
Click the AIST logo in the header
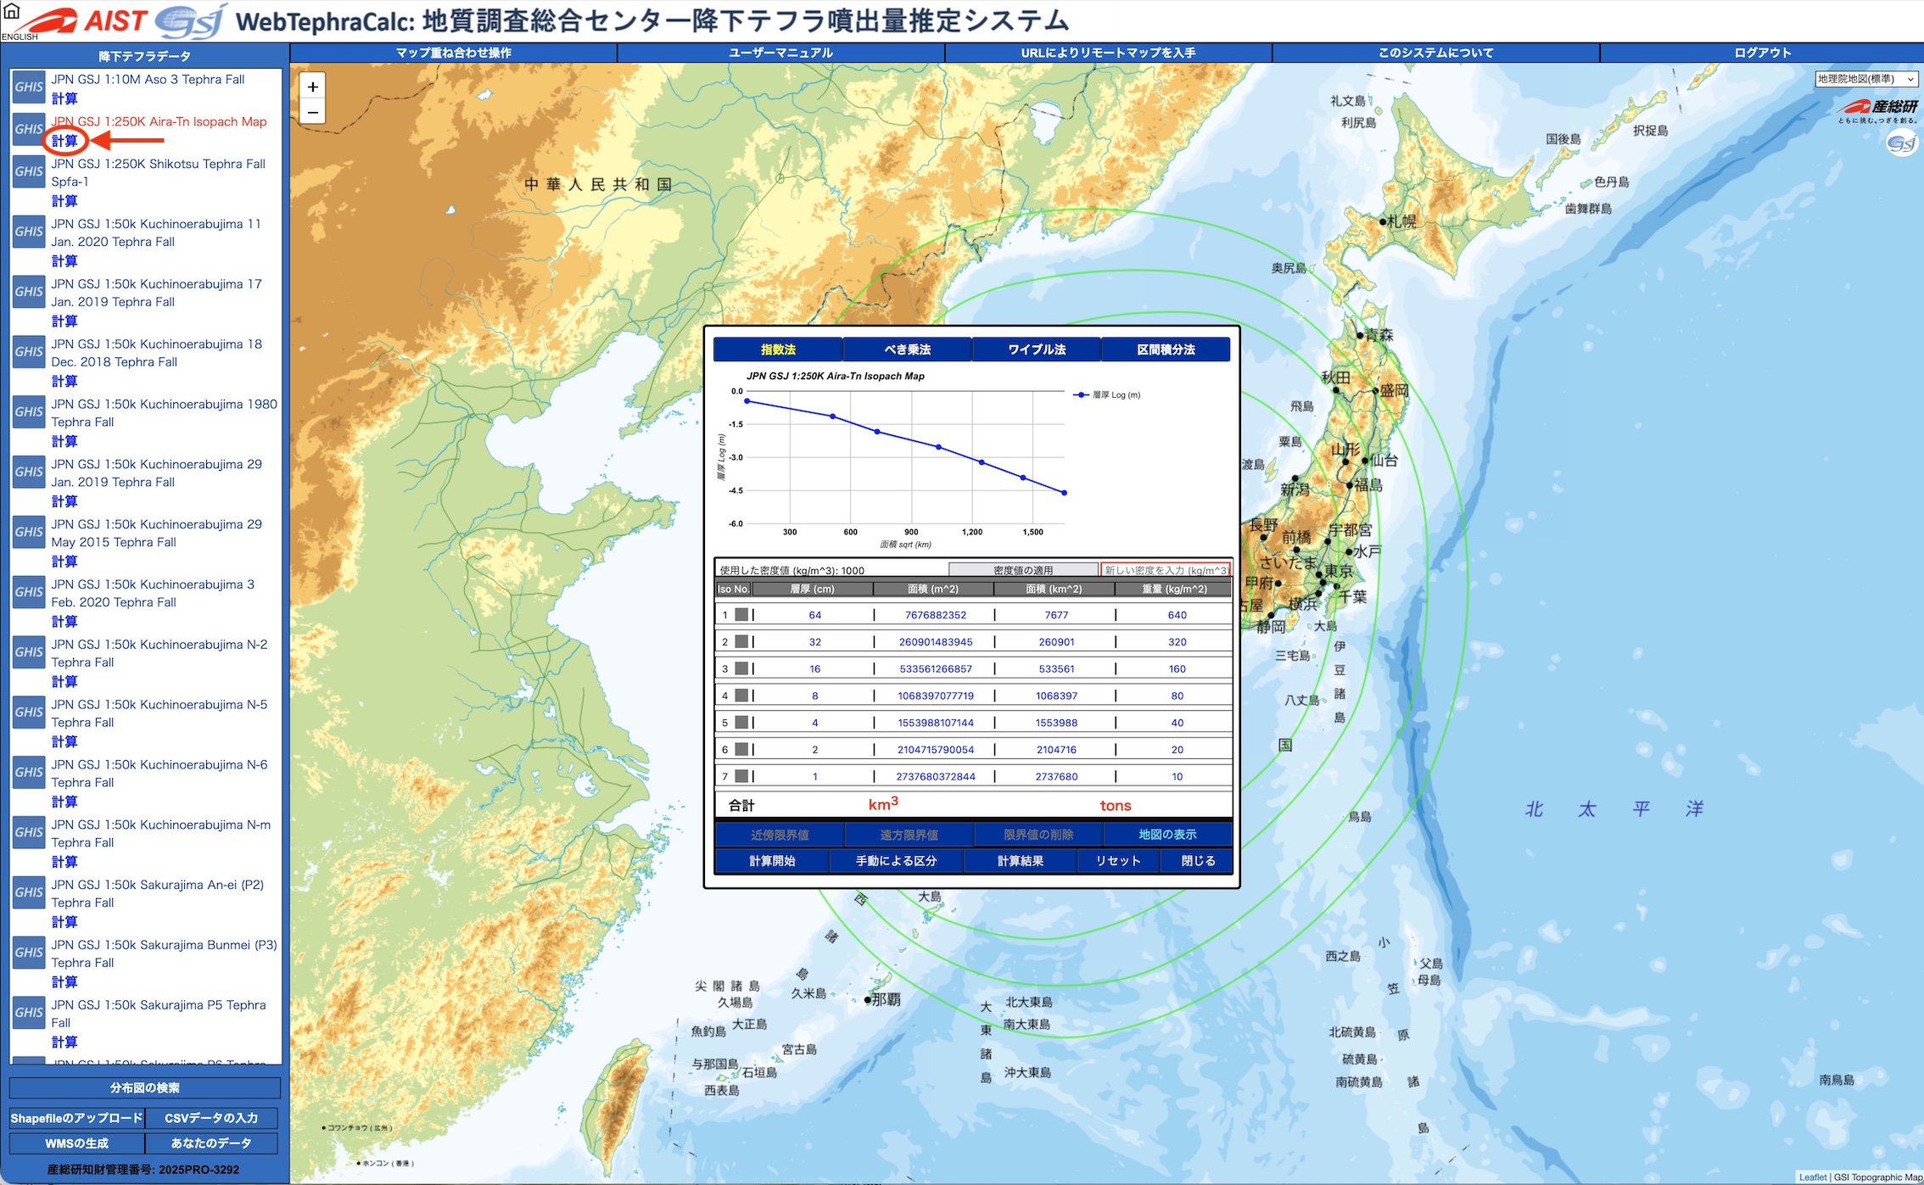[x=89, y=20]
